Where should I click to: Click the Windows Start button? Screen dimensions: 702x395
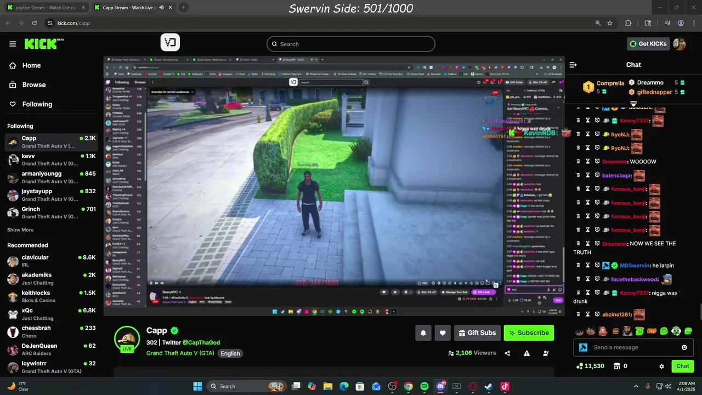pos(197,386)
